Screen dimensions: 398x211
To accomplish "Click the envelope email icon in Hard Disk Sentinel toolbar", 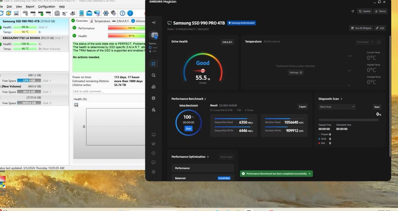I will click(89, 13).
